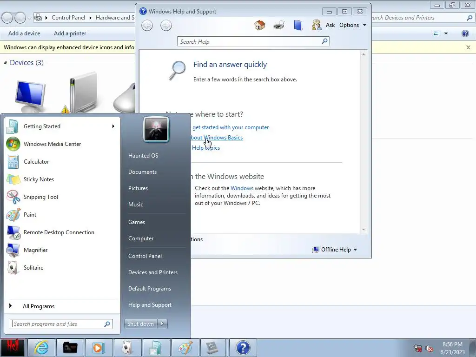Open shut down options arrow
Image resolution: width=476 pixels, height=357 pixels.
click(x=162, y=324)
